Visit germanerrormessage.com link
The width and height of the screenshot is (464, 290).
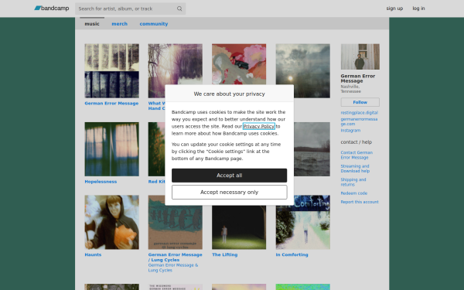(359, 121)
